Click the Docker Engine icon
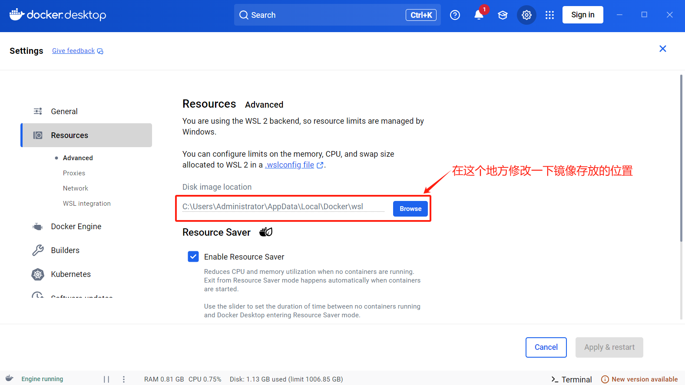 (38, 227)
